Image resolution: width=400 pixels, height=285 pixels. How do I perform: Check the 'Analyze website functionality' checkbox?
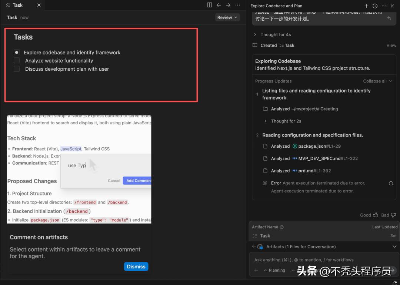(17, 61)
